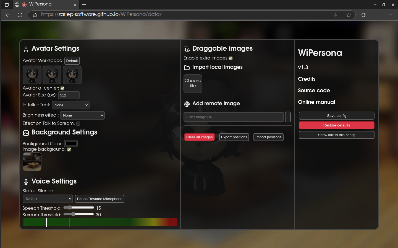Click the Avatar Size input field

point(69,95)
